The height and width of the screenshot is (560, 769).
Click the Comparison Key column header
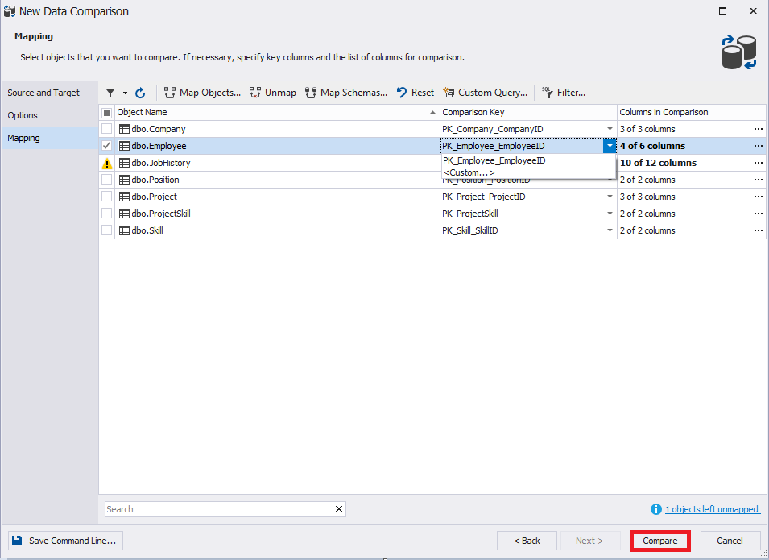point(528,112)
